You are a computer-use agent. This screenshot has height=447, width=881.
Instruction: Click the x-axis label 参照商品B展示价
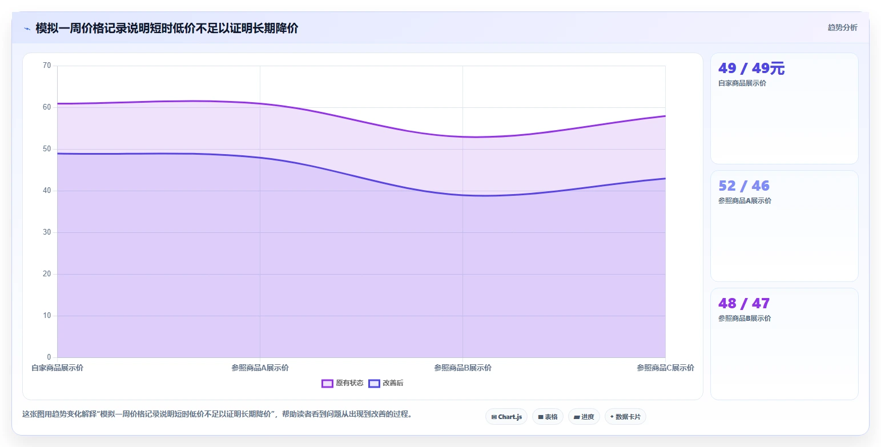pos(462,368)
